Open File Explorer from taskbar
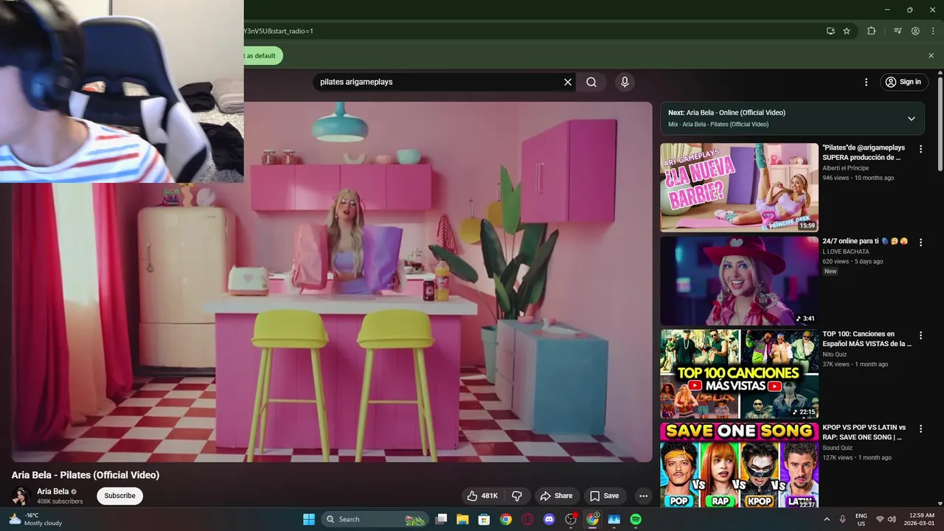The image size is (944, 531). 462,519
